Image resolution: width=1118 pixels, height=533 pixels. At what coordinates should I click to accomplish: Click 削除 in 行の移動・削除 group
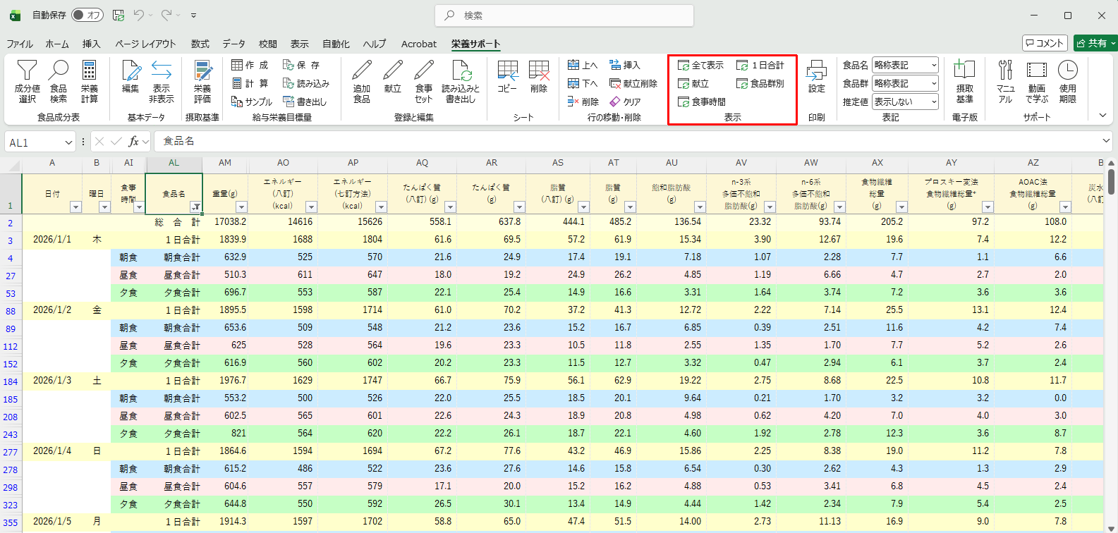pyautogui.click(x=583, y=102)
